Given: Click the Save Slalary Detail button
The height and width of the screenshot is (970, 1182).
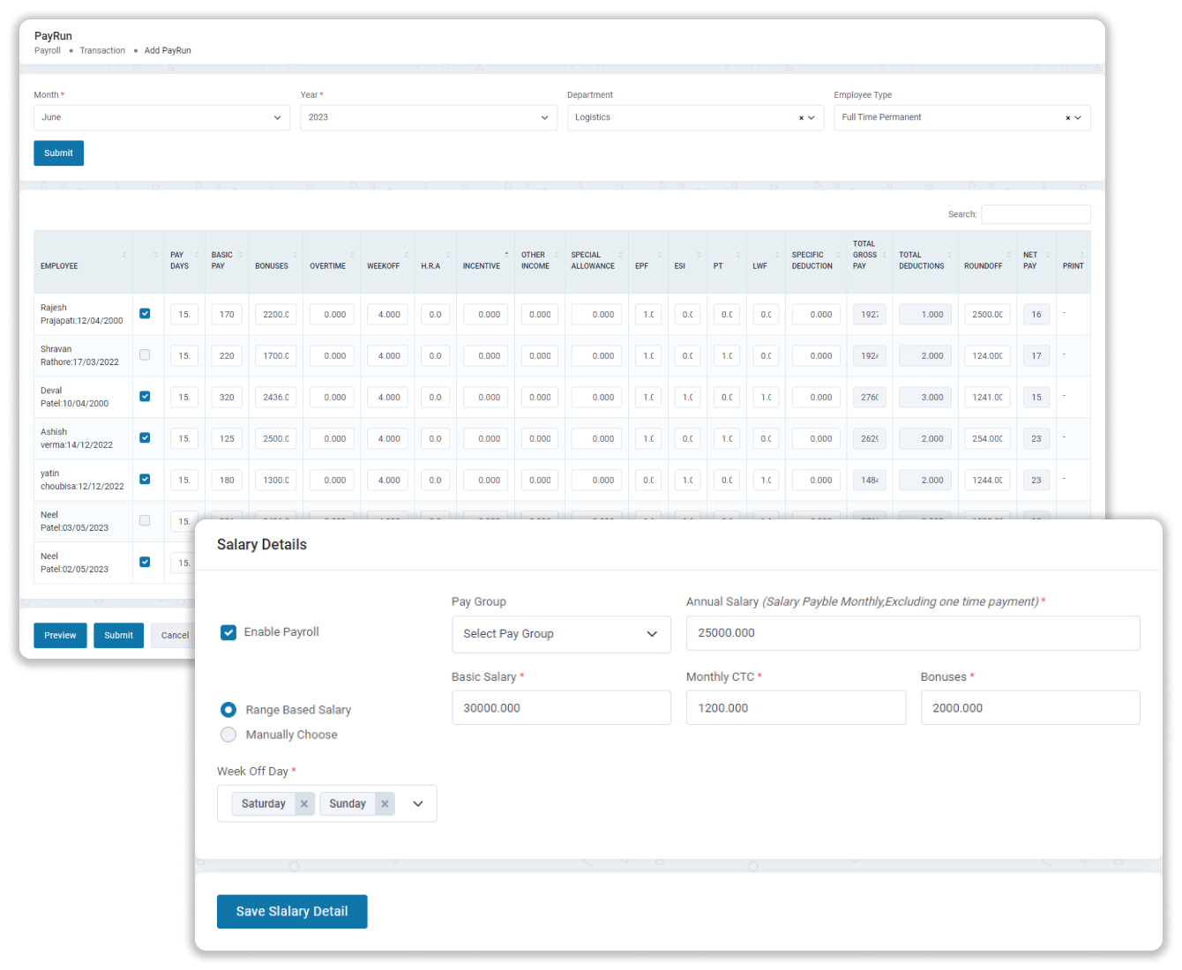Looking at the screenshot, I should click(292, 911).
